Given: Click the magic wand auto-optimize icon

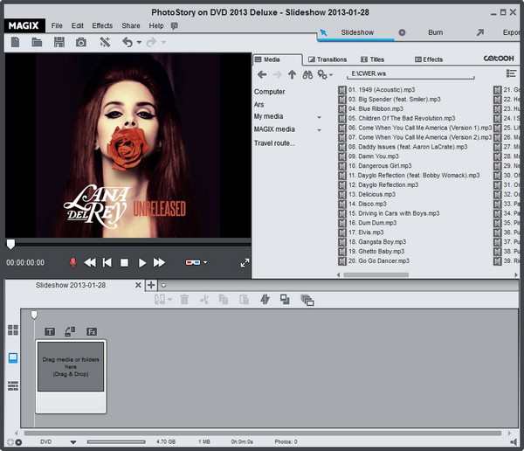Looking at the screenshot, I should pos(105,42).
